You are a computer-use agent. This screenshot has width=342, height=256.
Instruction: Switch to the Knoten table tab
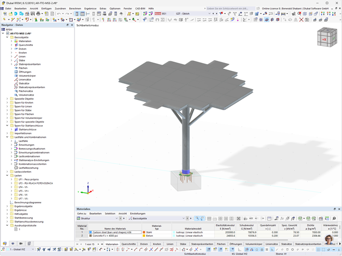coord(157,244)
